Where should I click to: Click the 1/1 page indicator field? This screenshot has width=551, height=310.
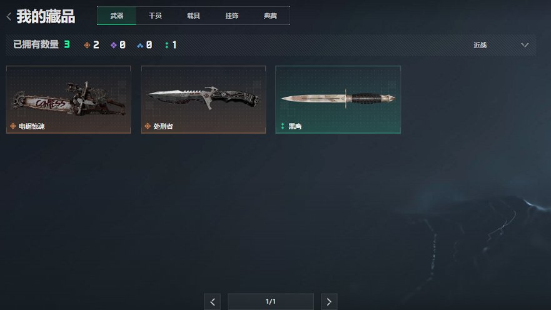271,302
